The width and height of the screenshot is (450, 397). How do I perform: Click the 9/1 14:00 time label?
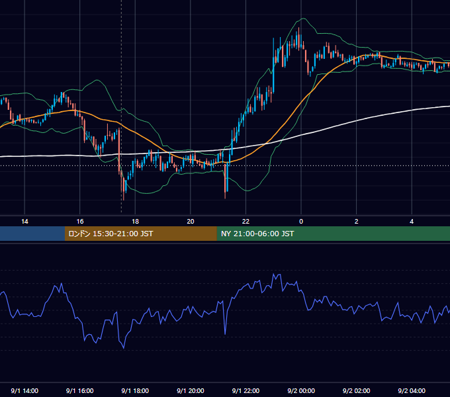(24, 390)
